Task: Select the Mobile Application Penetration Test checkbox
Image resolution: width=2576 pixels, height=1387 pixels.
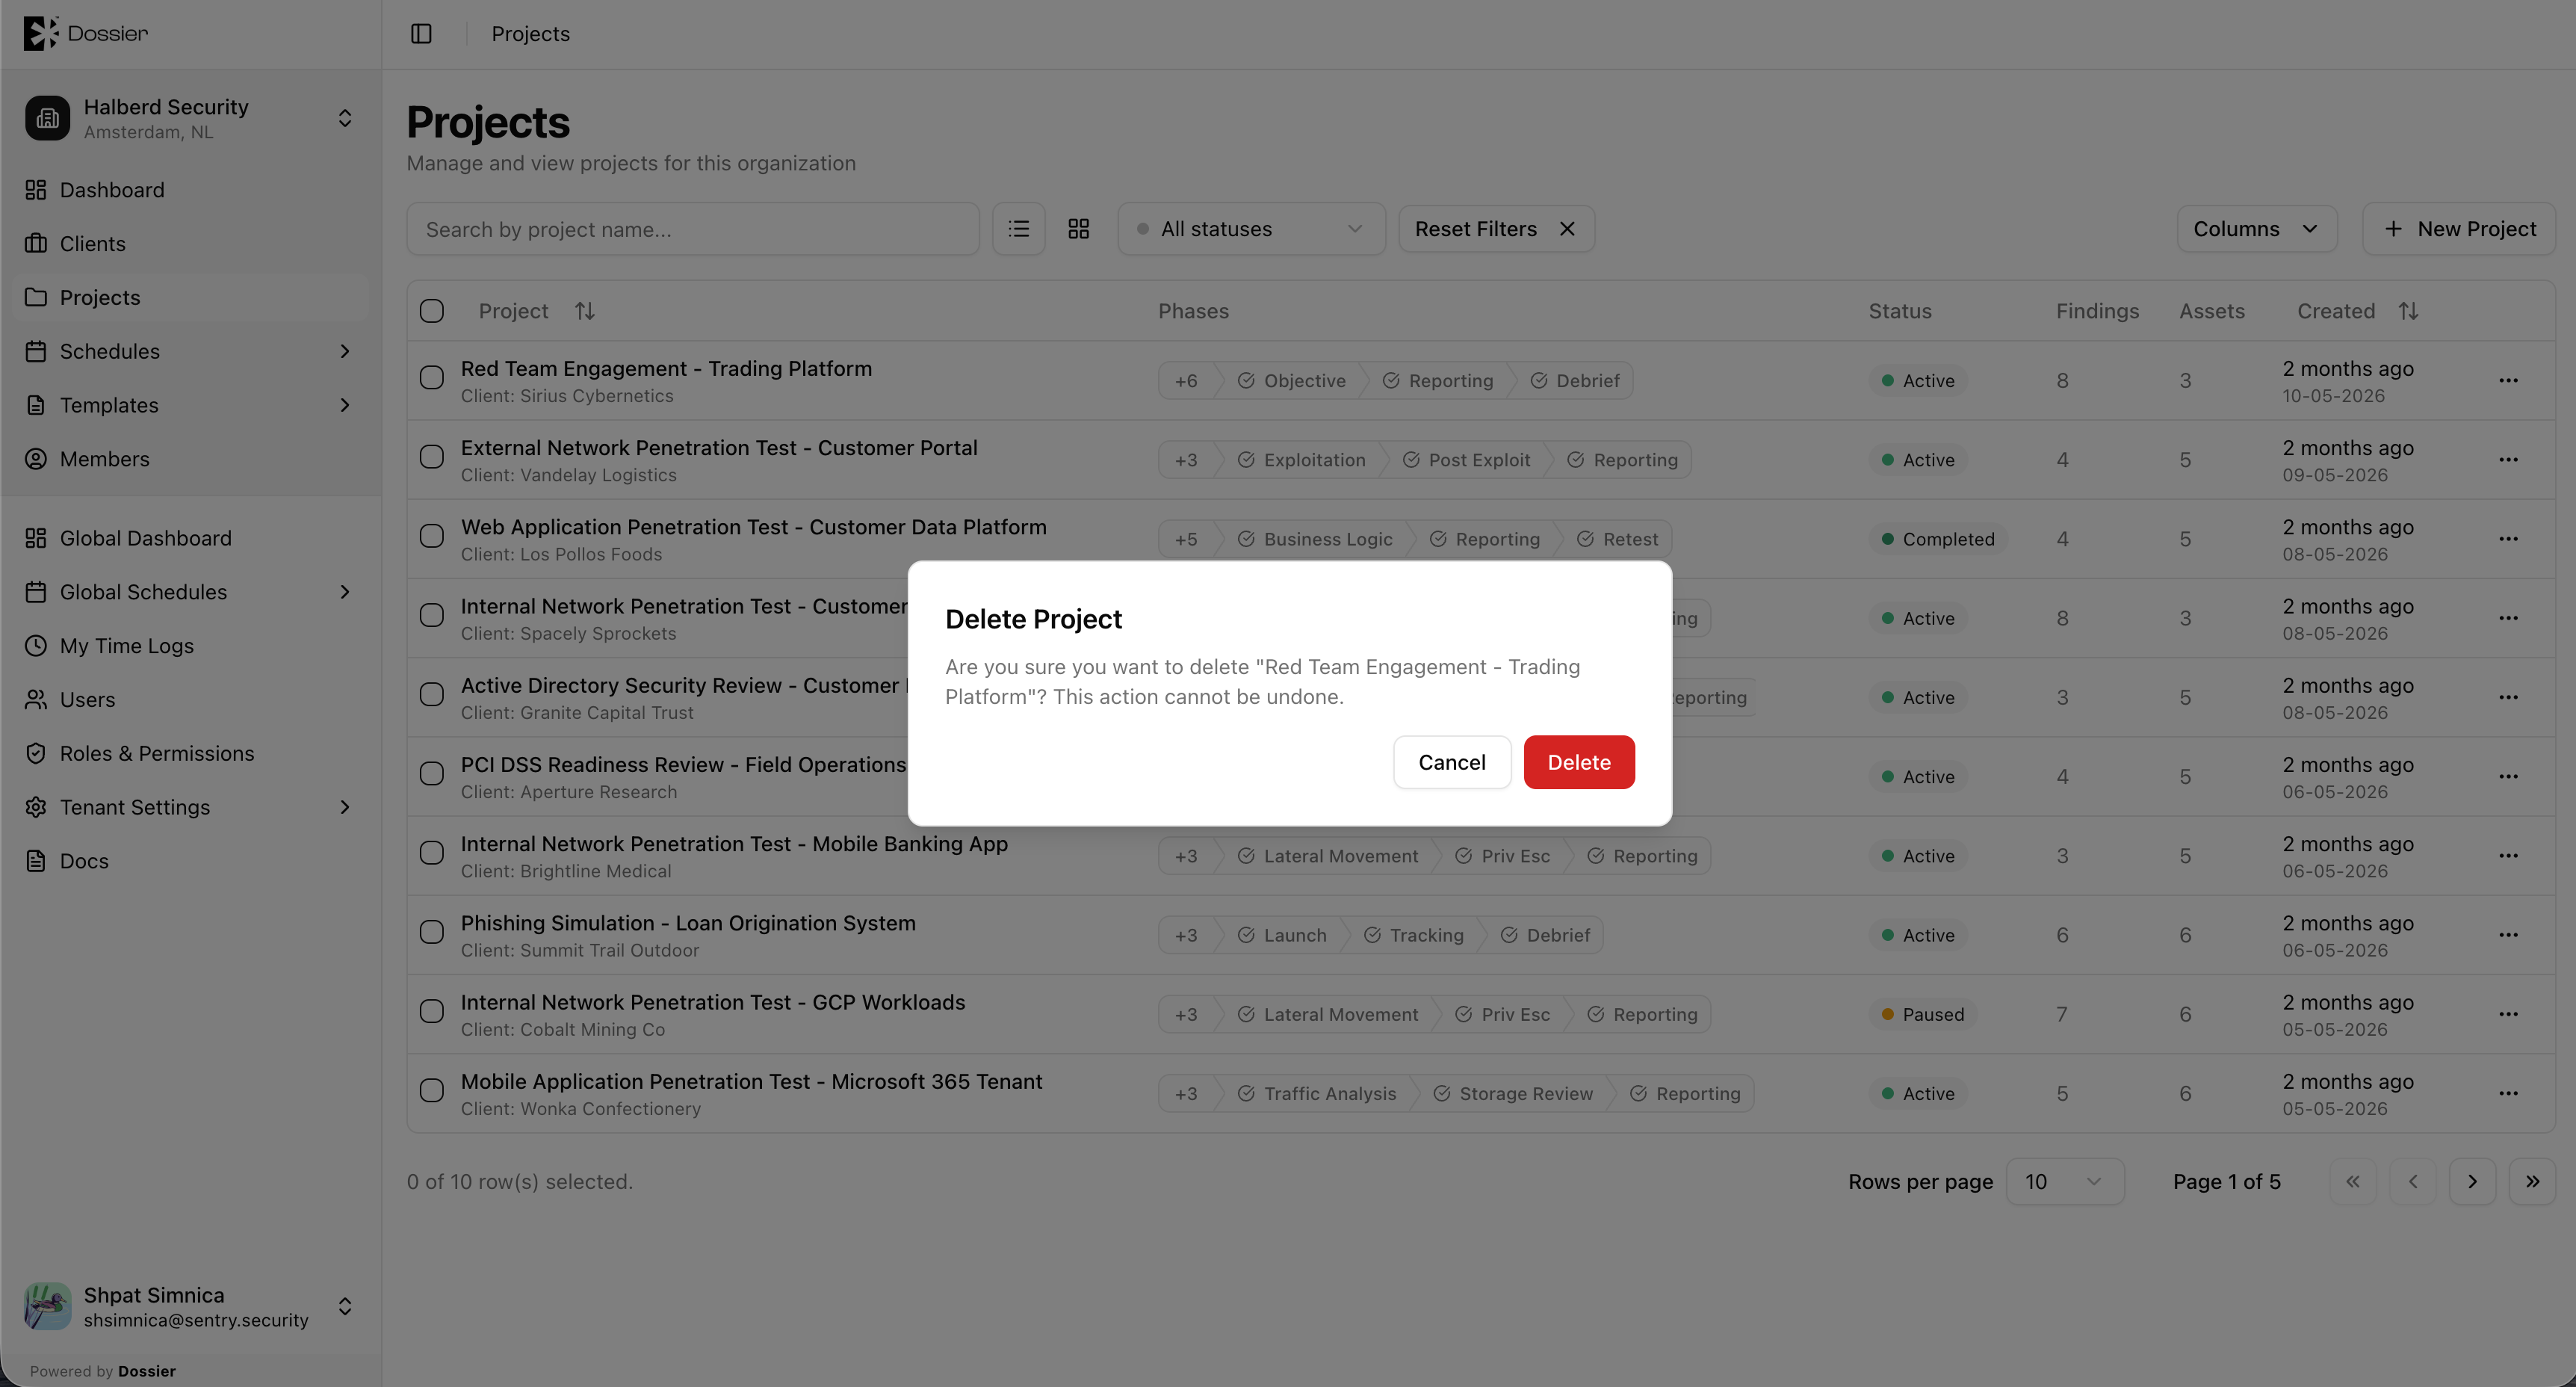Action: click(x=432, y=1091)
